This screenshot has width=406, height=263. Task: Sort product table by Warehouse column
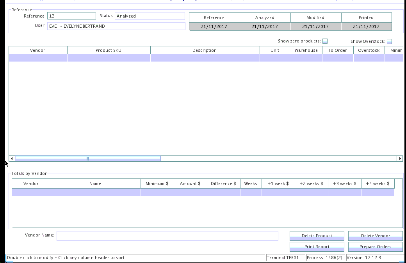click(306, 50)
